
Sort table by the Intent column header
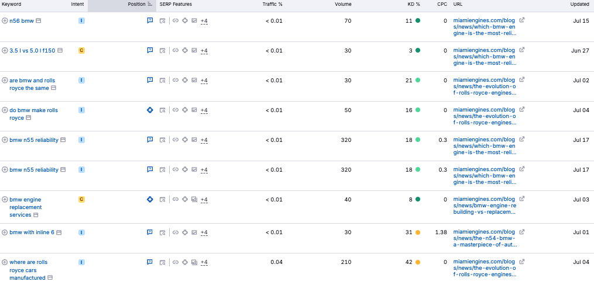click(x=77, y=4)
